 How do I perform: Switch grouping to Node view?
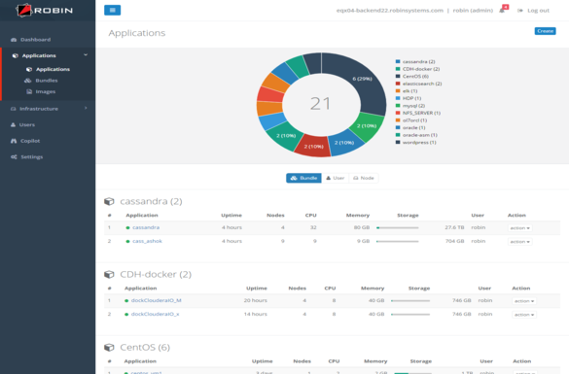pyautogui.click(x=364, y=178)
